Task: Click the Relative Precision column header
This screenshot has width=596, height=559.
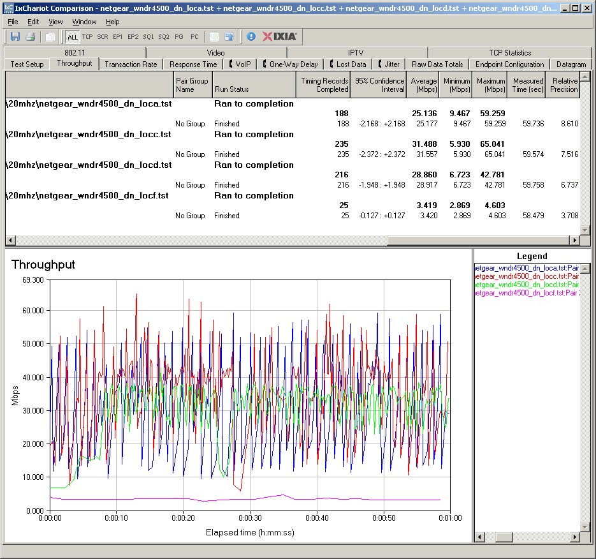Action: point(563,85)
